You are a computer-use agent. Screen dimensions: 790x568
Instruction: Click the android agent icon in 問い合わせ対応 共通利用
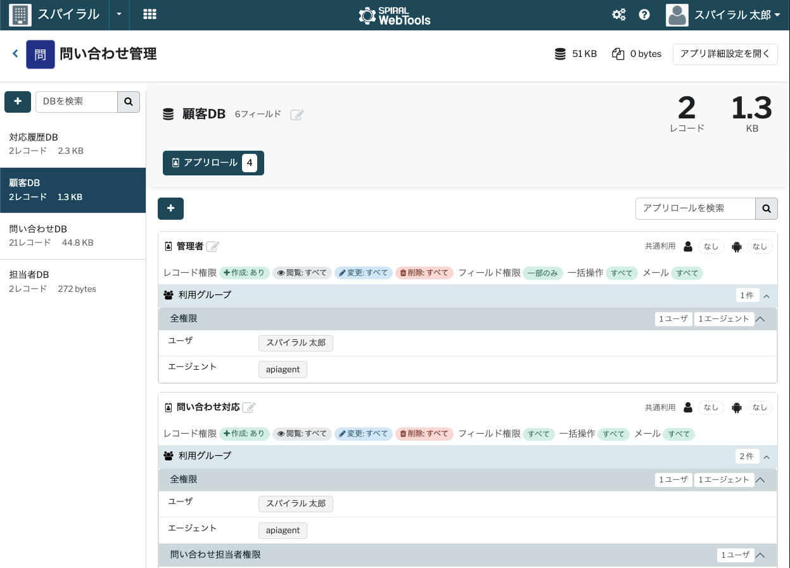tap(736, 408)
